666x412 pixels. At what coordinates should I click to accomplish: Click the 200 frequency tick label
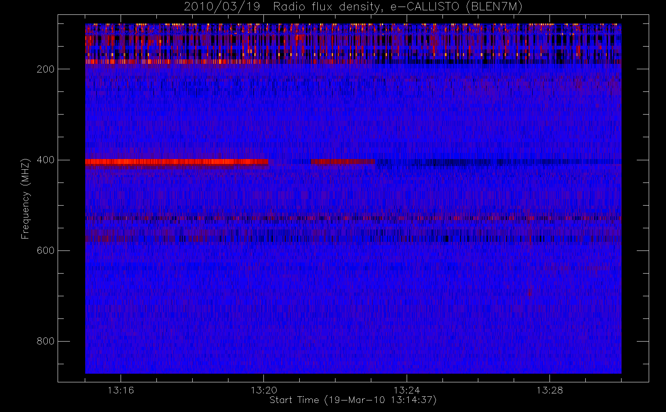(46, 69)
